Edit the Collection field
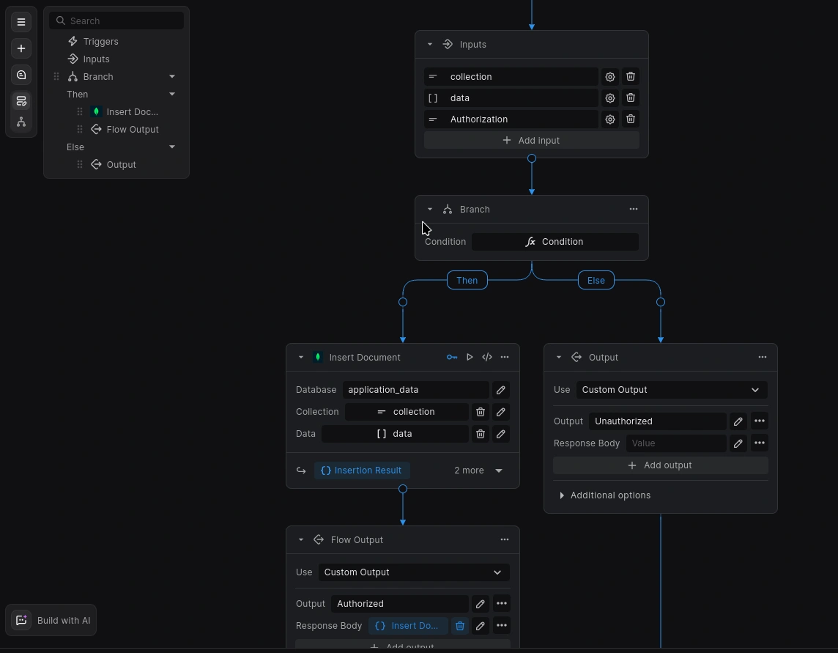 pos(501,412)
